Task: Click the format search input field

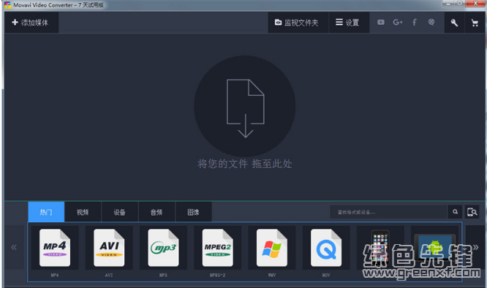Action: [388, 212]
